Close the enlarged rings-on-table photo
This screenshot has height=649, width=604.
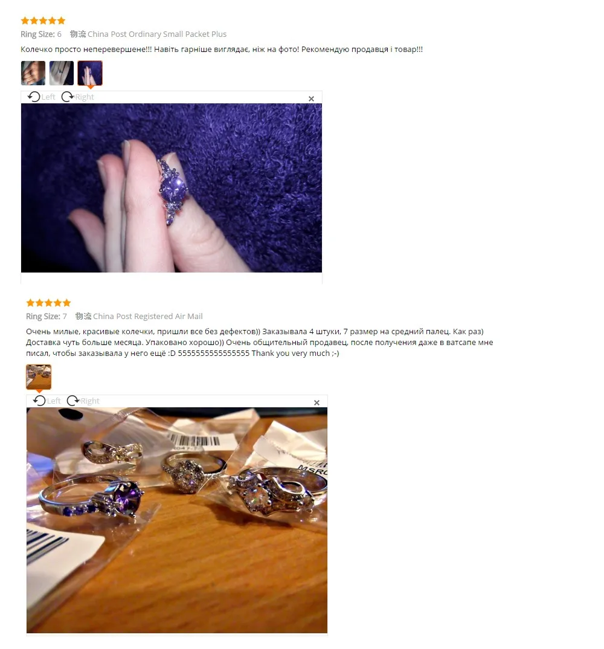tap(316, 402)
